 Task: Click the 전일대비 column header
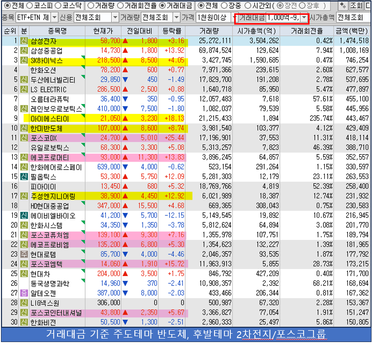(140, 31)
